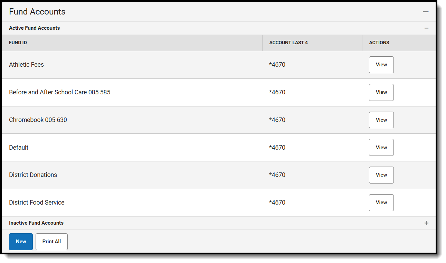Select the Actions column header
The height and width of the screenshot is (263, 446).
(379, 43)
